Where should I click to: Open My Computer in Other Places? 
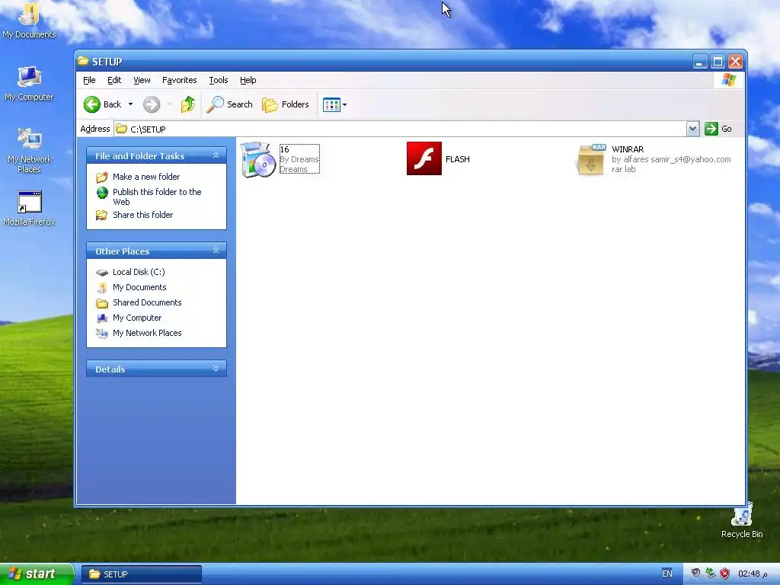pyautogui.click(x=137, y=318)
